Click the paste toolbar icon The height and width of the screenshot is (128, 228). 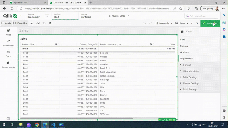pyautogui.click(x=44, y=23)
